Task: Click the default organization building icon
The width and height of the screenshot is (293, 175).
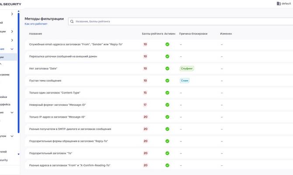Action: click(279, 3)
